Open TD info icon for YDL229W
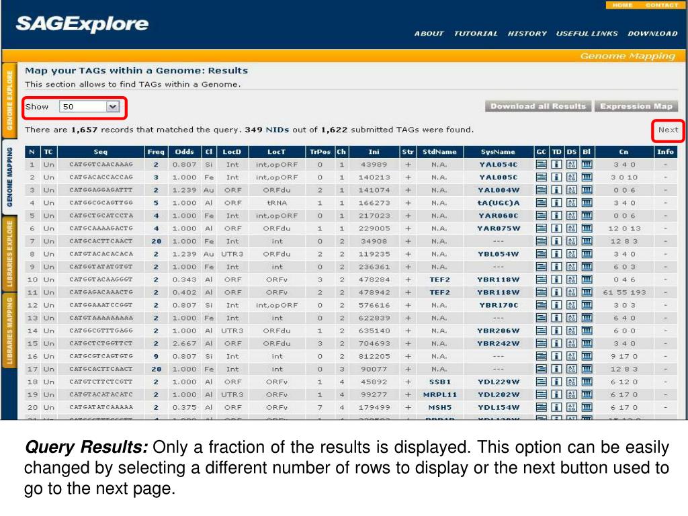The height and width of the screenshot is (516, 688). (x=556, y=382)
